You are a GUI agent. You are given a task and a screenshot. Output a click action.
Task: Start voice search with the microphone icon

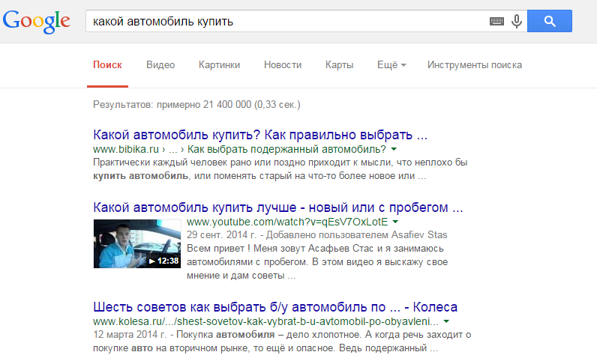[517, 21]
